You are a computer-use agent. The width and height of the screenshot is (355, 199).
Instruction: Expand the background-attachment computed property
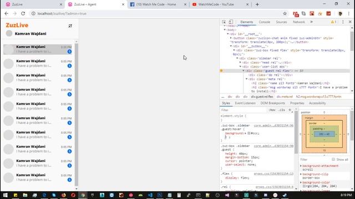tap(301, 166)
